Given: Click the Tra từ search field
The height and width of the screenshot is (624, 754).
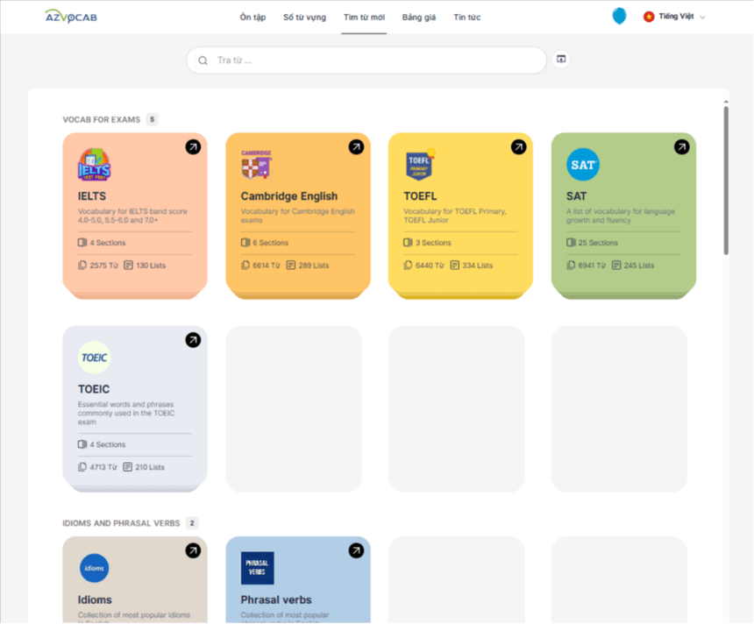Looking at the screenshot, I should [x=366, y=60].
